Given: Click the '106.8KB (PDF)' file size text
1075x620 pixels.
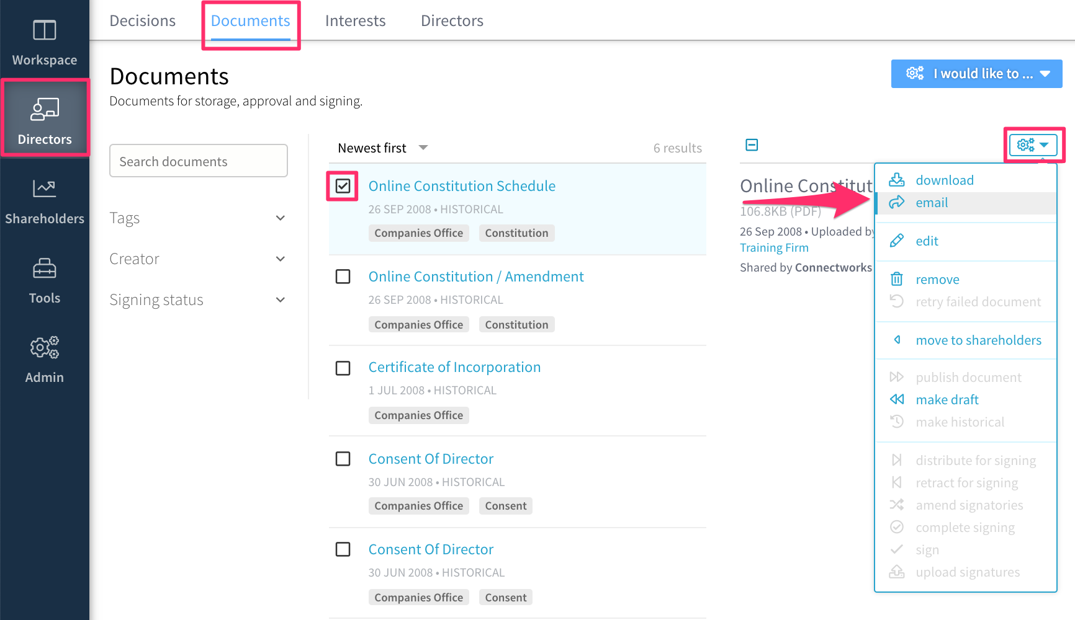Looking at the screenshot, I should pyautogui.click(x=780, y=211).
